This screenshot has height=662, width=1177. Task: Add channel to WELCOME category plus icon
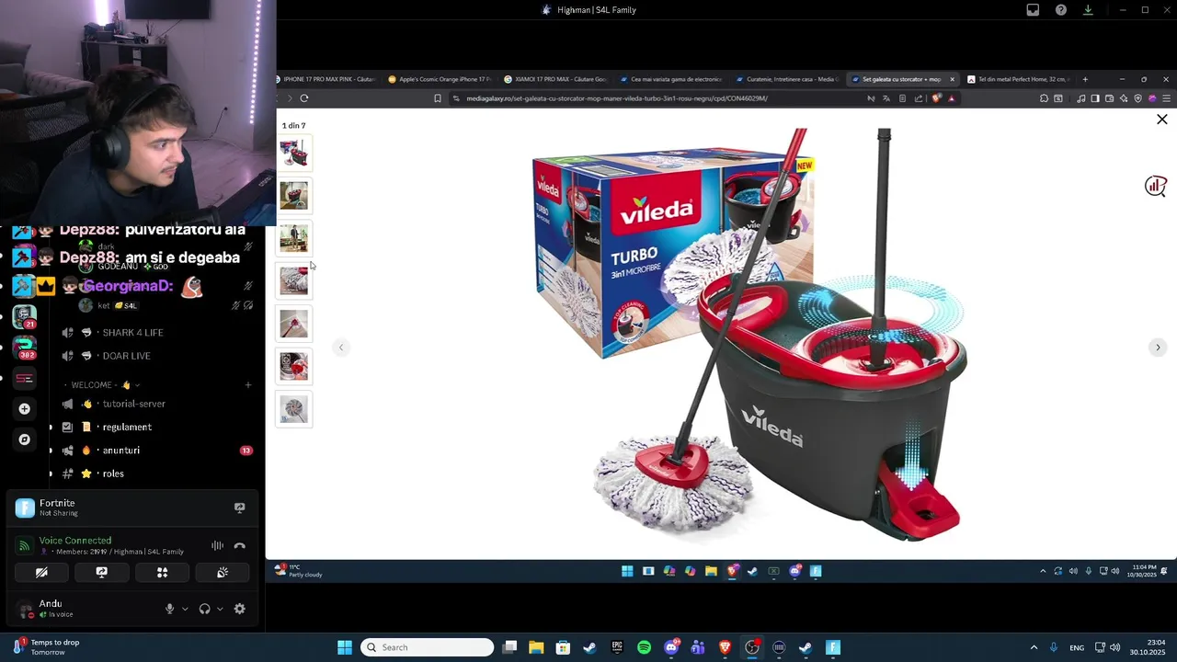247,385
